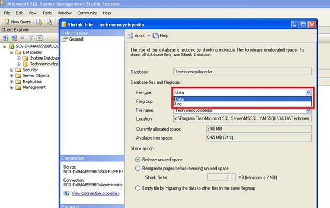Select the Release unused space option
This screenshot has height=208, width=330.
[137, 160]
